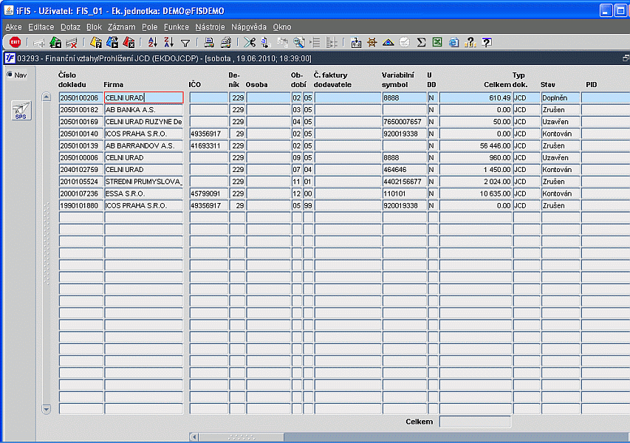Click the amount 10 635.00
630x443 pixels.
[x=476, y=193]
